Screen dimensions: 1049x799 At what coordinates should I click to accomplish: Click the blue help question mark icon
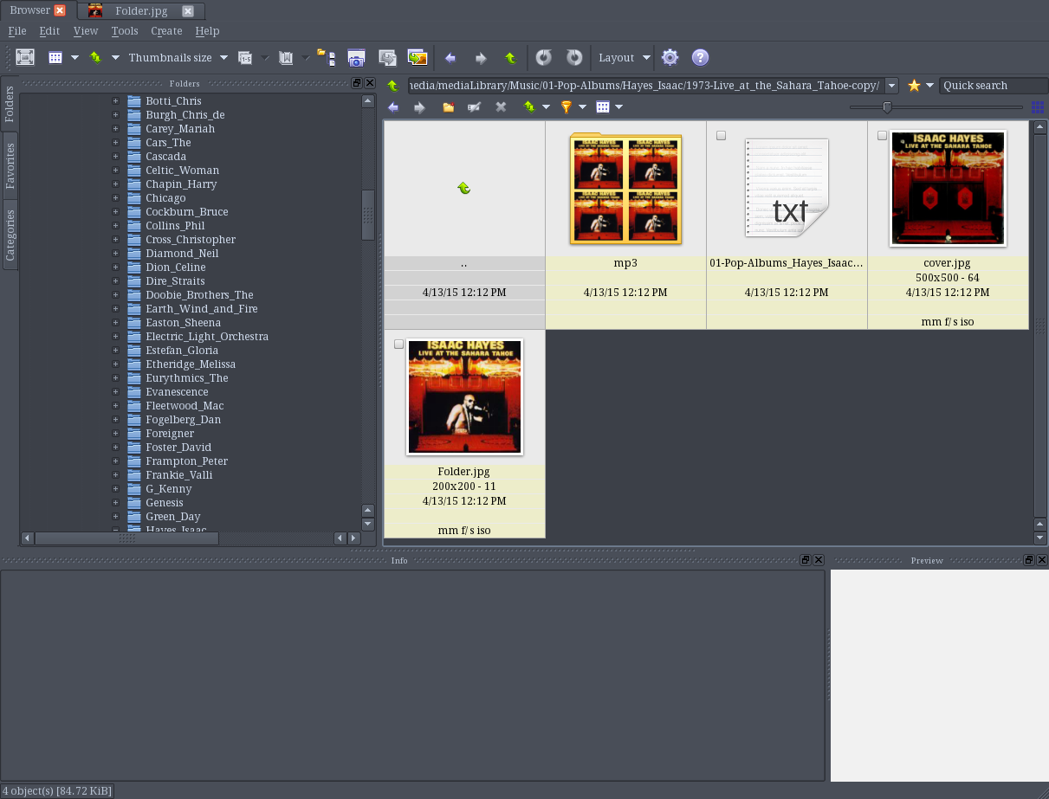700,58
